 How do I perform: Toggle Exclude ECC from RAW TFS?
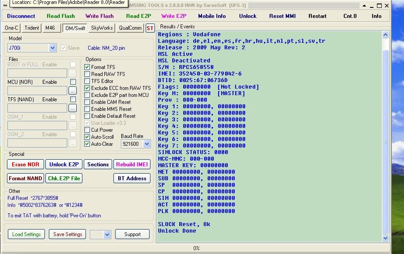pos(87,88)
